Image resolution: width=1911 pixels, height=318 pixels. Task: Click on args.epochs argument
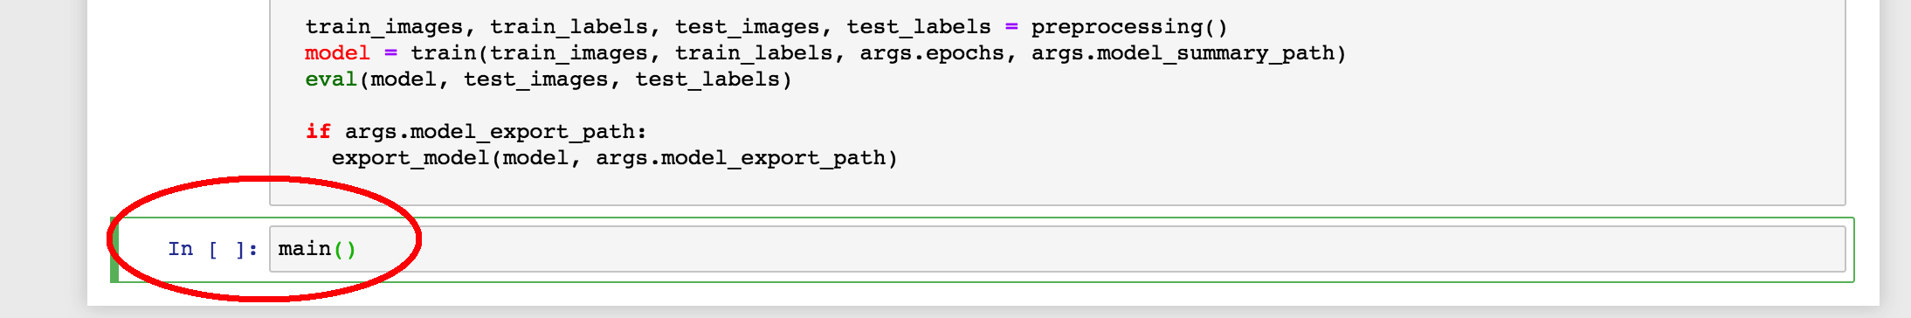point(932,53)
